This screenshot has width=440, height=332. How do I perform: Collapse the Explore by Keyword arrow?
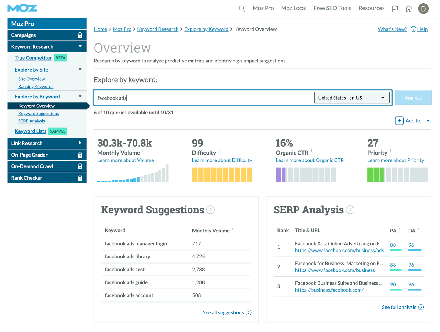coord(80,96)
